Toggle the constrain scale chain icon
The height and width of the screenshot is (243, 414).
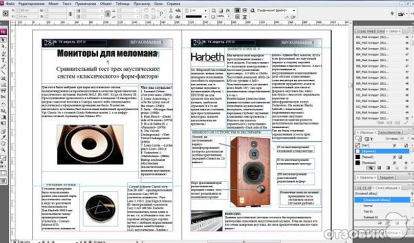[107, 14]
